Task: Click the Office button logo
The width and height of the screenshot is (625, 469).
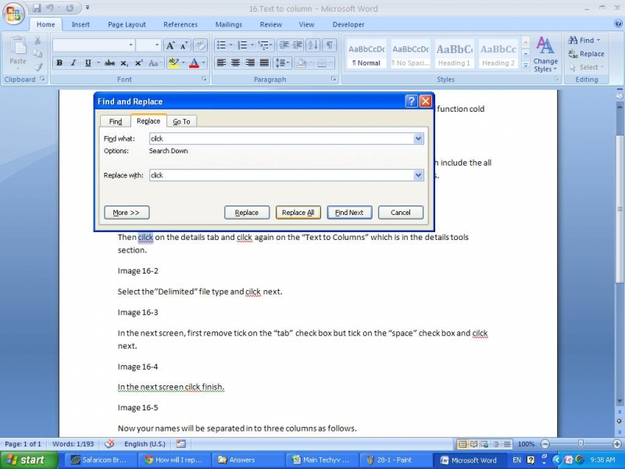Action: tap(14, 14)
